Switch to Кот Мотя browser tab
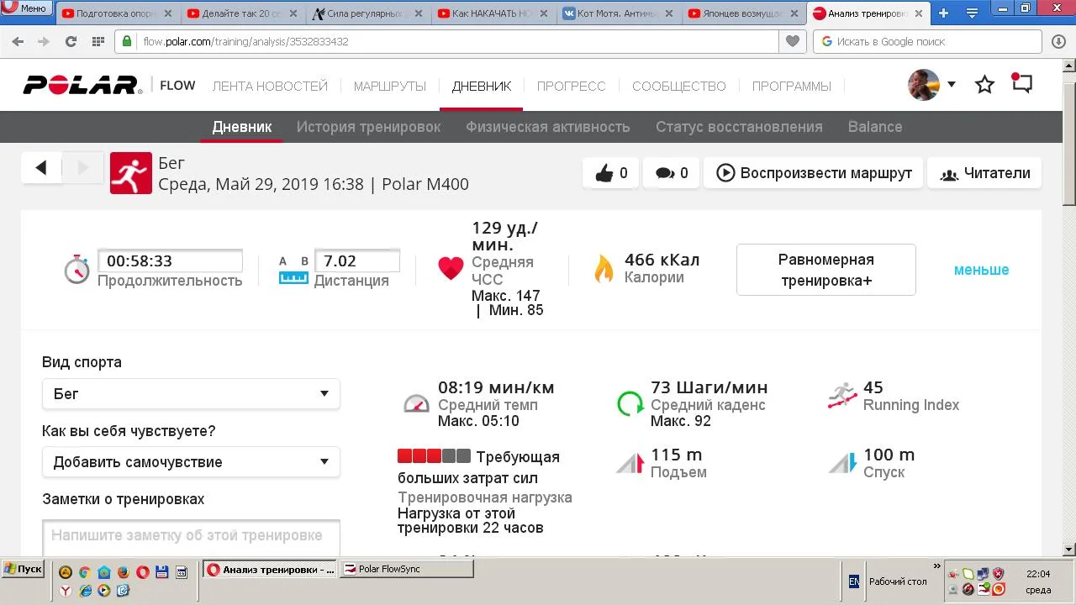Viewport: 1076px width, 605px height. 620,13
